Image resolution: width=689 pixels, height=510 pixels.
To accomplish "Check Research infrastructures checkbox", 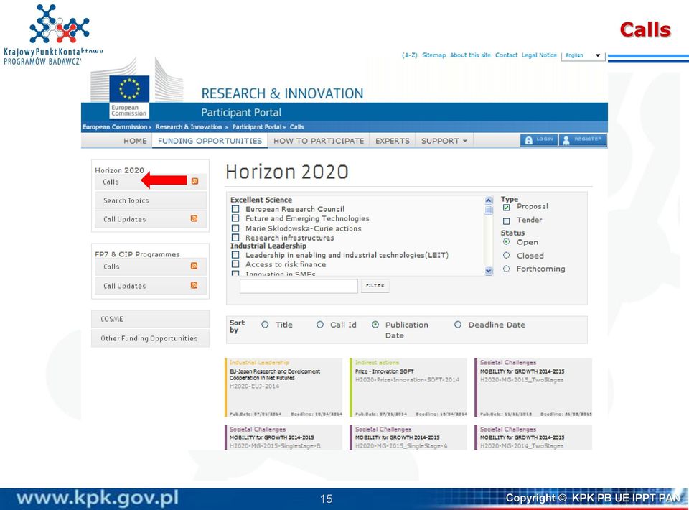I will coord(235,238).
